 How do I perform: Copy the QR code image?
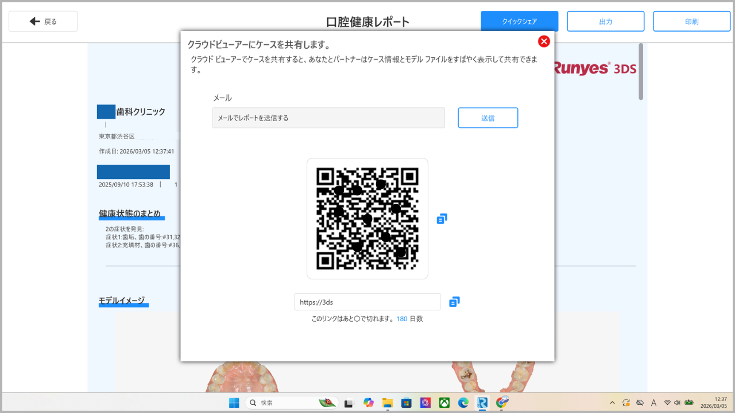442,219
